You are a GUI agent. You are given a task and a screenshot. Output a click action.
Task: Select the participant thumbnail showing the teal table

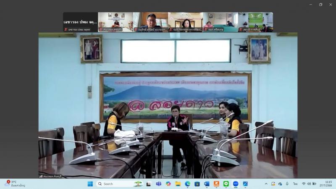coord(220,22)
